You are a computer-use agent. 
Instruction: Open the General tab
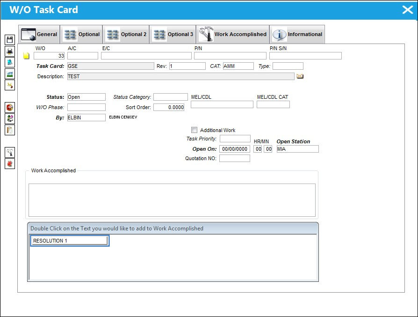click(39, 34)
